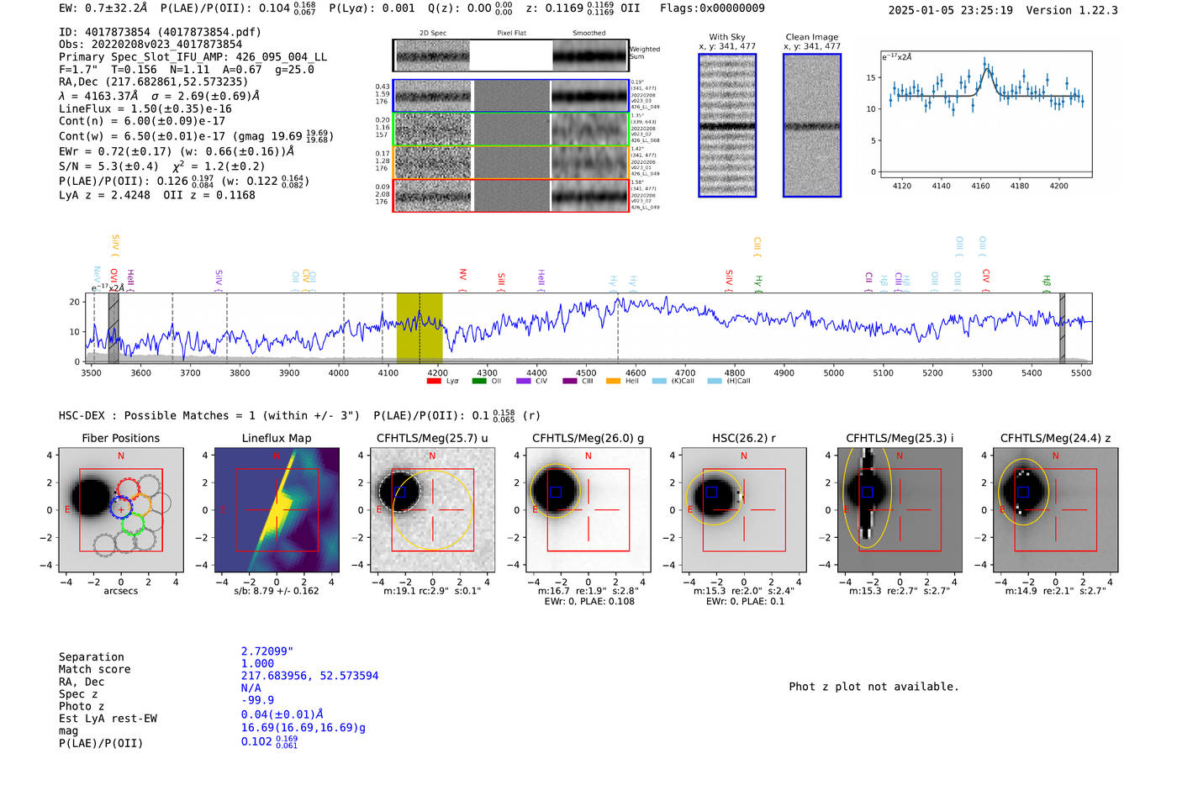Select the HeII orange legend swatch
The width and height of the screenshot is (1177, 801).
click(614, 381)
